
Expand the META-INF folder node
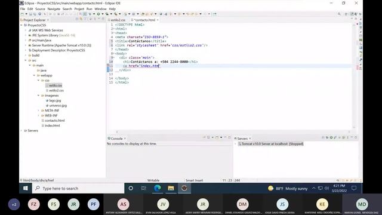38,110
